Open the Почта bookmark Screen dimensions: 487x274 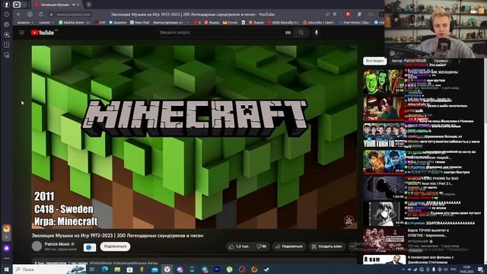point(230,22)
